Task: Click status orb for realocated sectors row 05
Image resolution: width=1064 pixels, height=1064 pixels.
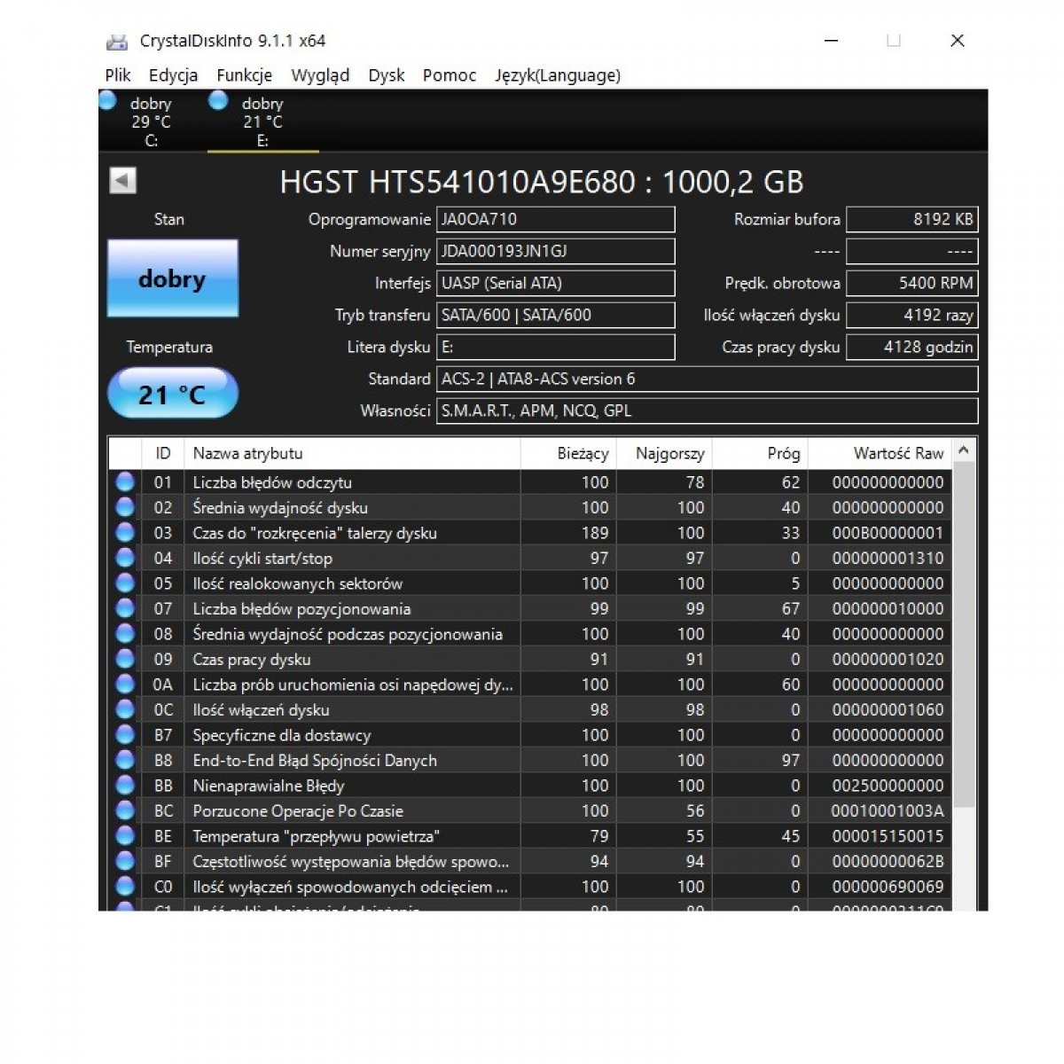Action: point(125,583)
